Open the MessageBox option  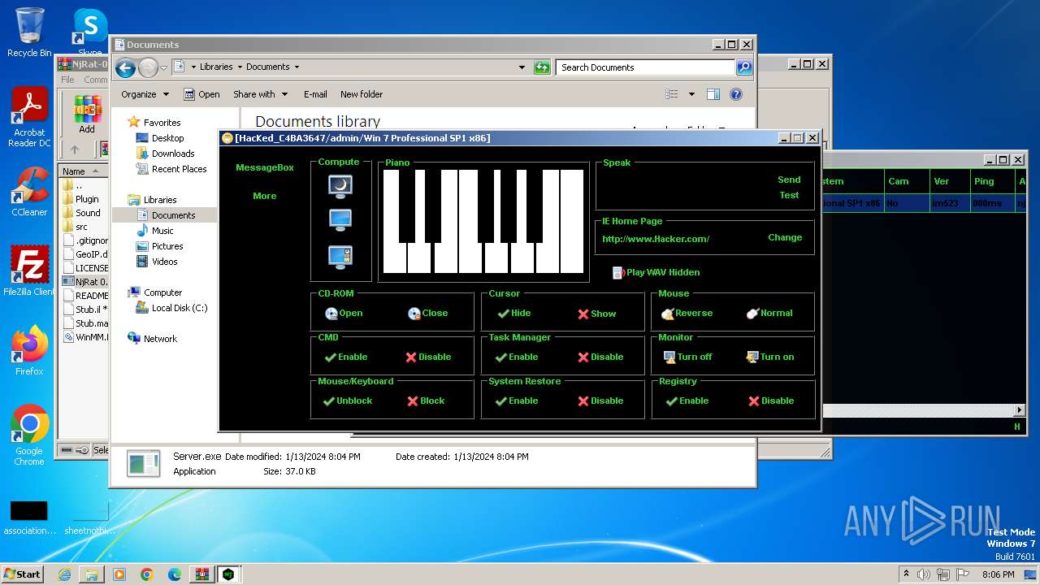(x=265, y=167)
